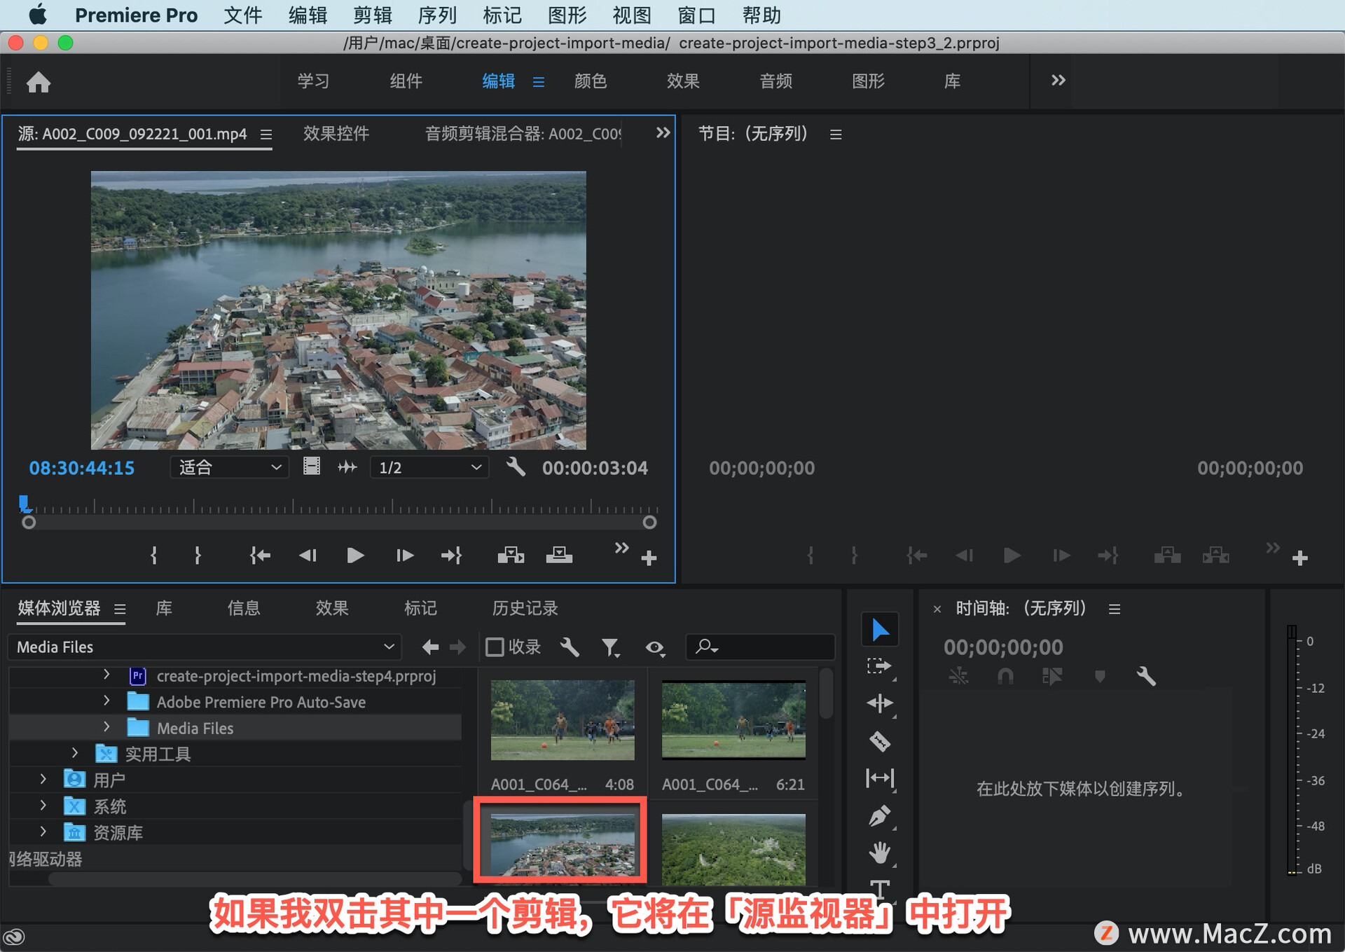Click the Source playhead position marker
The height and width of the screenshot is (952, 1345).
(25, 503)
